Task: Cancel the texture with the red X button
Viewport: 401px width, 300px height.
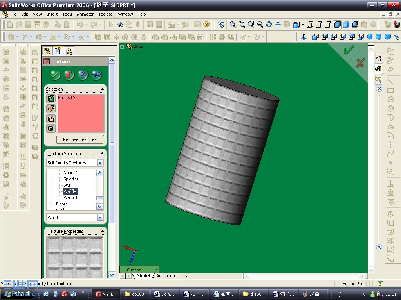Action: [69, 75]
